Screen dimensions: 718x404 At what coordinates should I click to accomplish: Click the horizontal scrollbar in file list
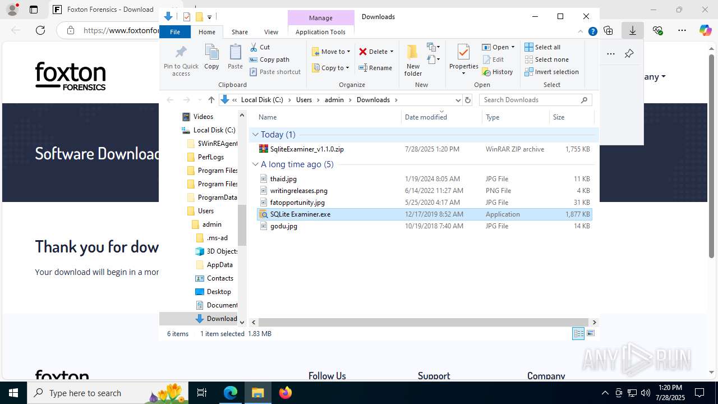pyautogui.click(x=423, y=322)
